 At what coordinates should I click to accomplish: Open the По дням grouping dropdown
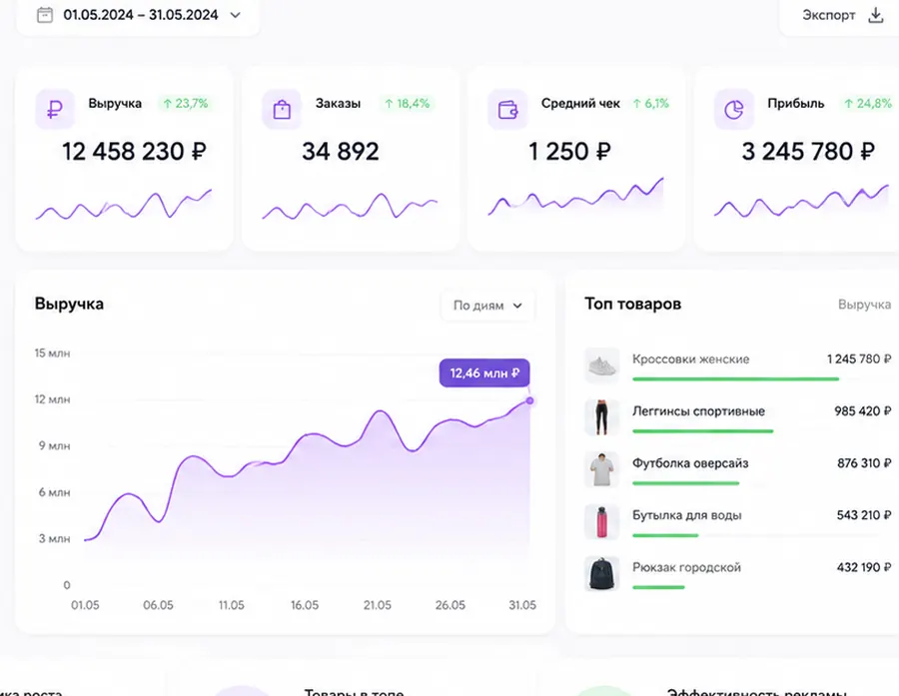click(487, 306)
